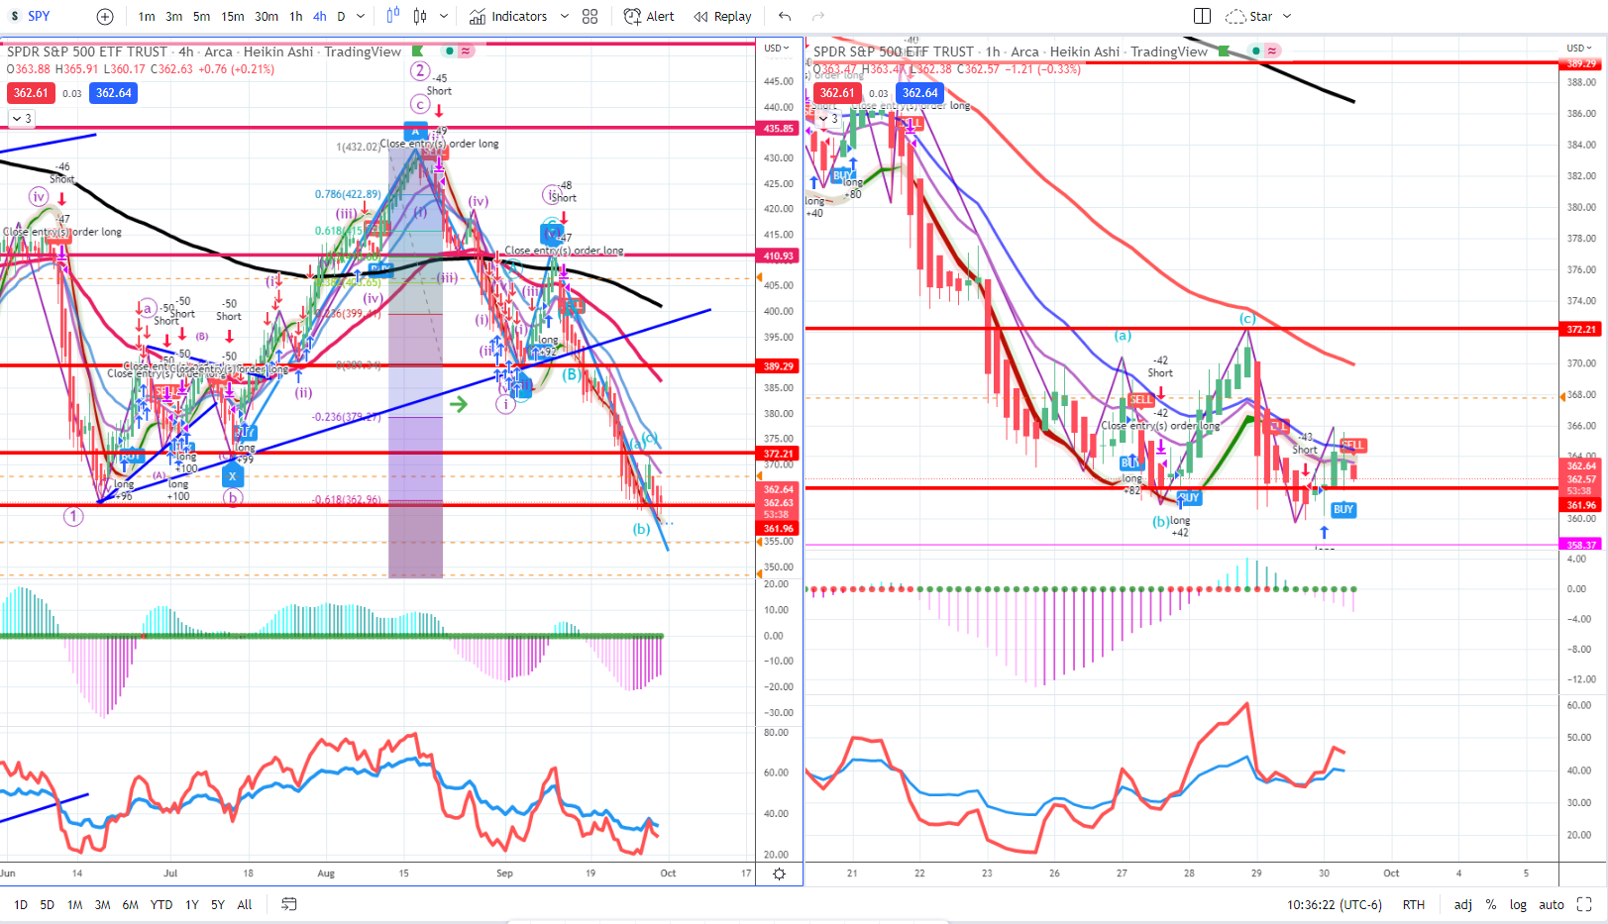The height and width of the screenshot is (924, 1608).
Task: Click the undo arrow
Action: point(785,17)
